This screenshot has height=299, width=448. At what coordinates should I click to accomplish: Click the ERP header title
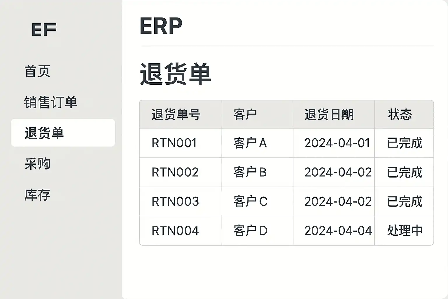tap(161, 26)
